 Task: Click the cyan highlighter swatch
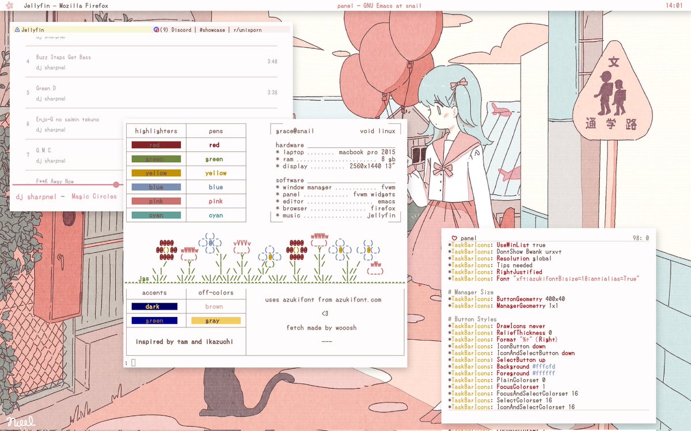[156, 215]
